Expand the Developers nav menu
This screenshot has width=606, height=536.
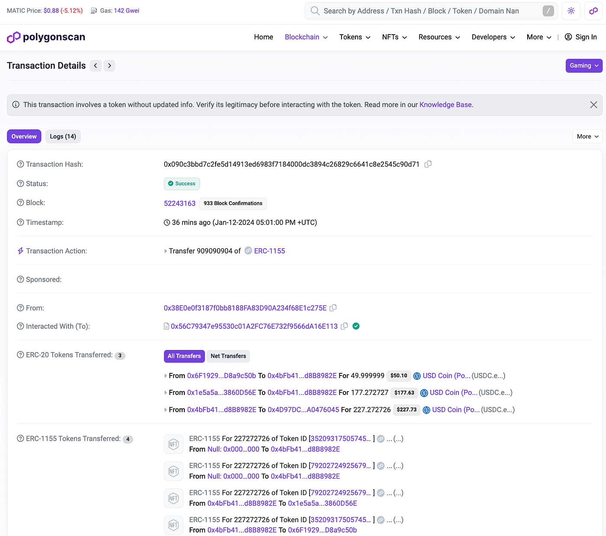(493, 37)
